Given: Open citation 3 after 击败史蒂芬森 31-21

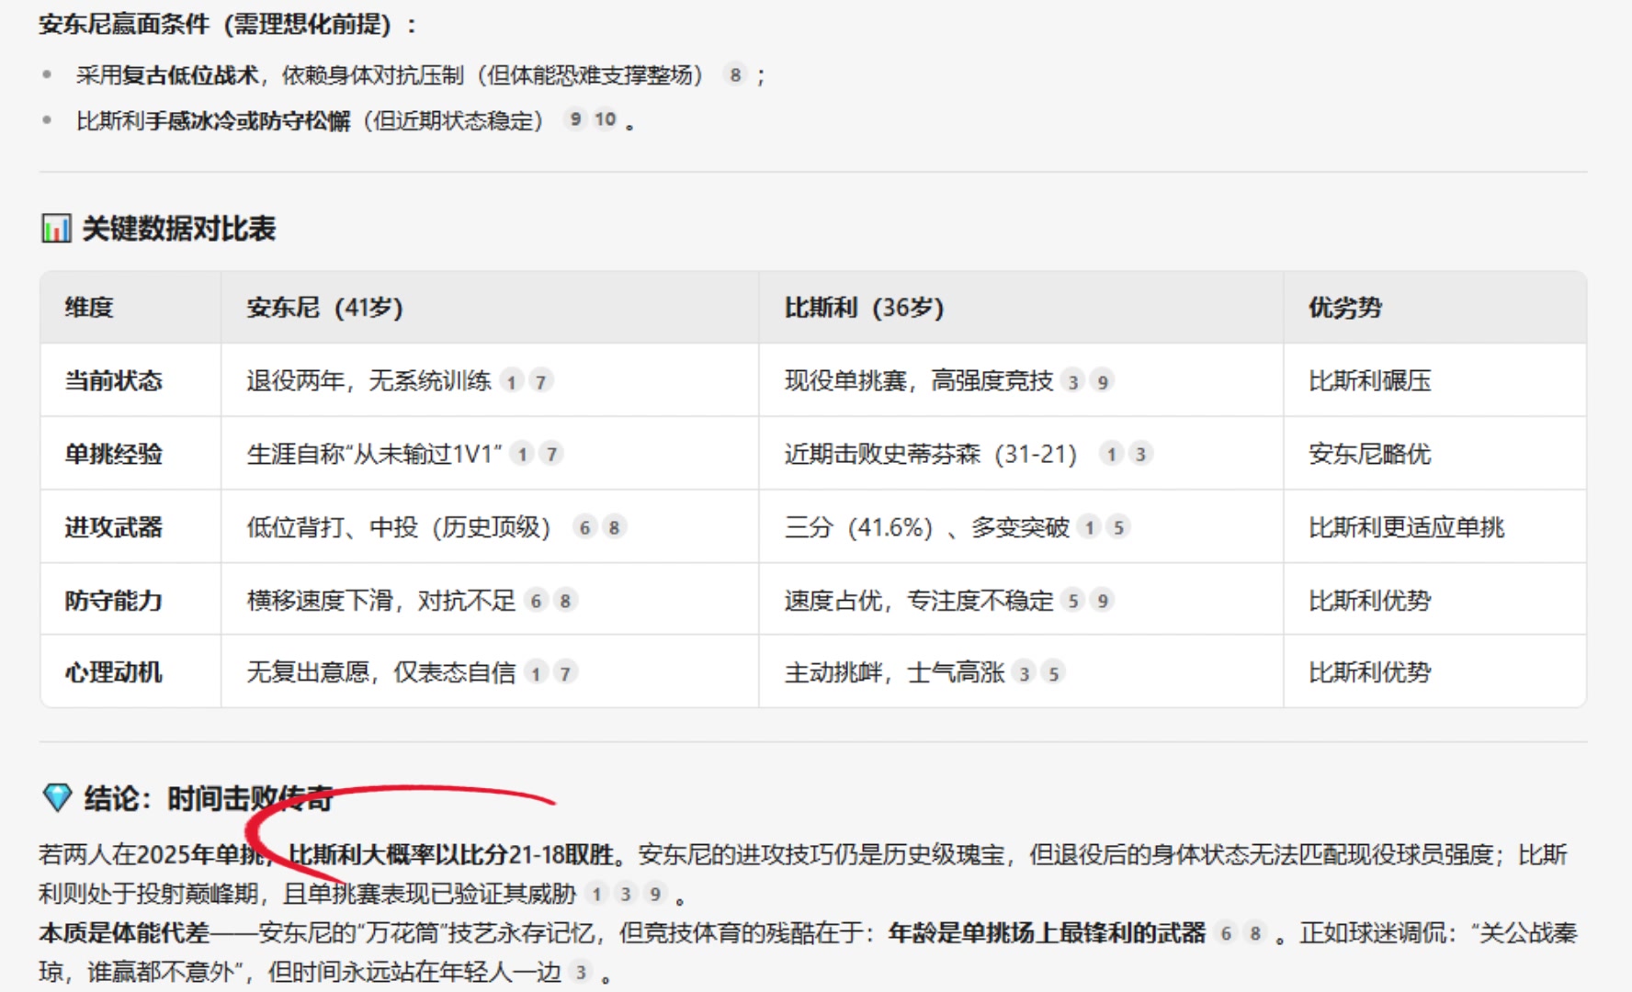Looking at the screenshot, I should pos(1139,454).
